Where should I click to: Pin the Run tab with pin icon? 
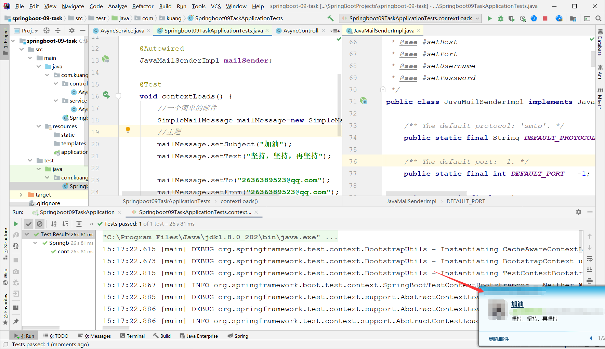(x=16, y=322)
